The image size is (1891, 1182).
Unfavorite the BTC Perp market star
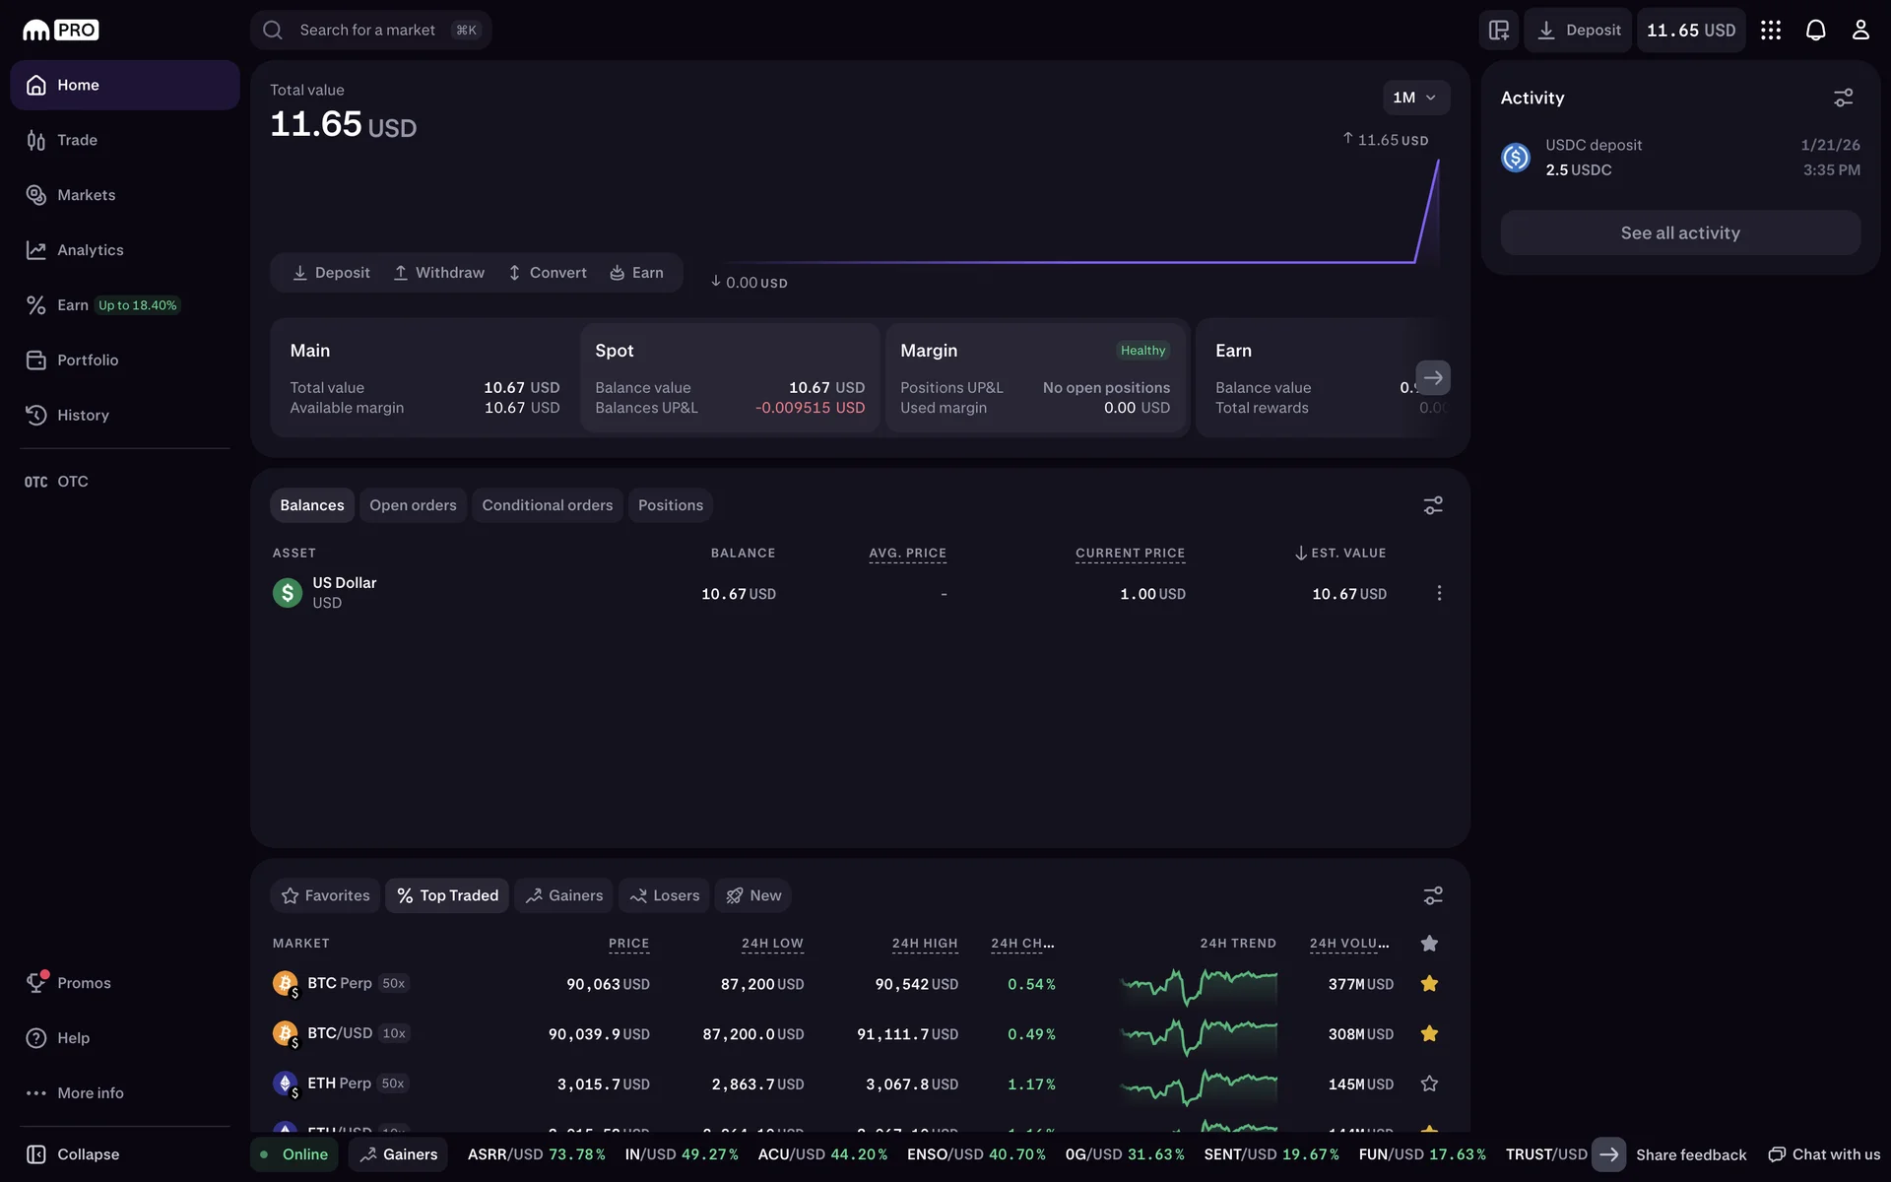[x=1429, y=983]
